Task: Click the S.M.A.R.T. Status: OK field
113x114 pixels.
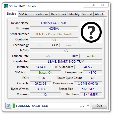Action: [x=45, y=73]
